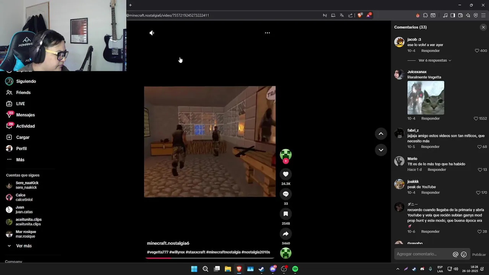Click the Publicar button
This screenshot has height=275, width=489.
tap(479, 255)
